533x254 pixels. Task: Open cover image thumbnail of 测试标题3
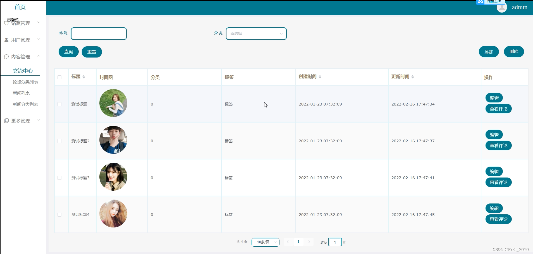coord(113,177)
